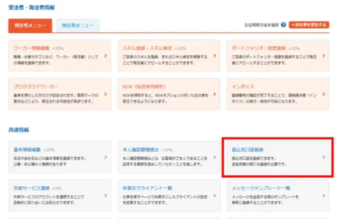Image resolution: width=339 pixels, height=219 pixels.
Task: Click the 共通情報 section heading
Action: click(x=19, y=130)
